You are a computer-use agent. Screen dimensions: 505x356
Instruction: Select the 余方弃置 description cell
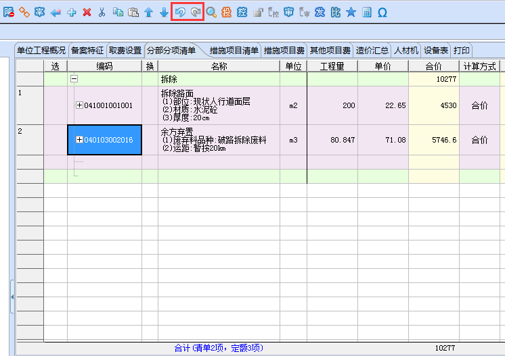[x=219, y=140]
